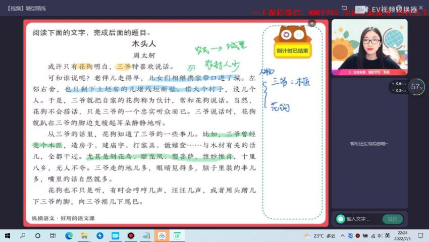This screenshot has height=242, width=429.
Task: Click the 倒计时已结束 countdown label
Action: coord(292,50)
